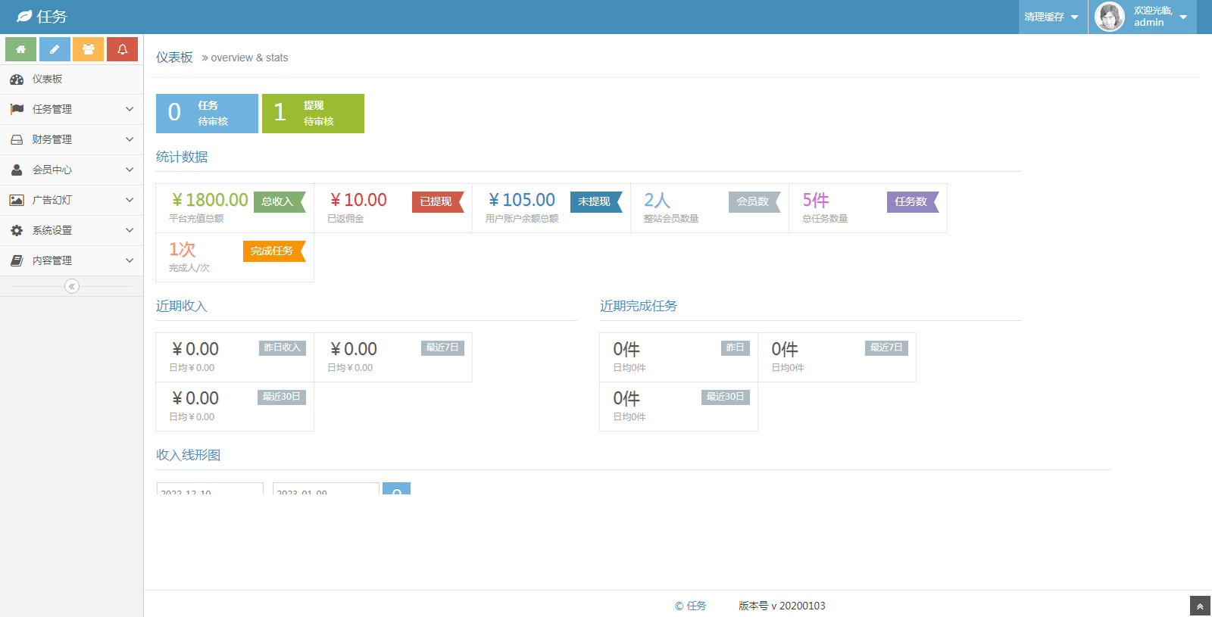Click the blue search button under 收入线形图
1212x617 pixels.
[x=396, y=488]
